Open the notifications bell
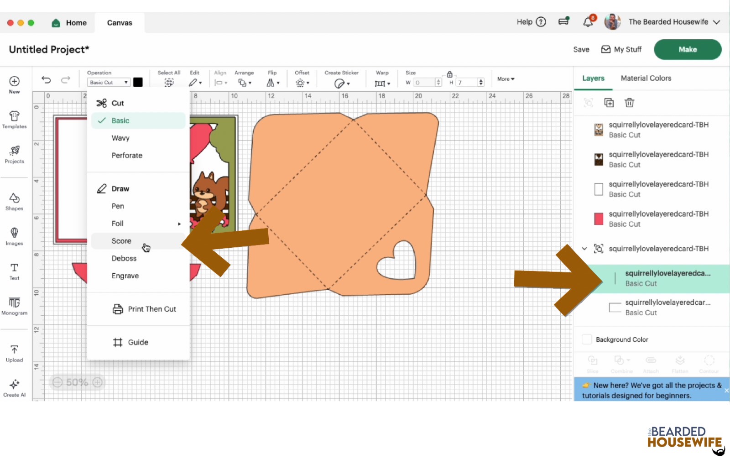The height and width of the screenshot is (464, 730). click(588, 22)
